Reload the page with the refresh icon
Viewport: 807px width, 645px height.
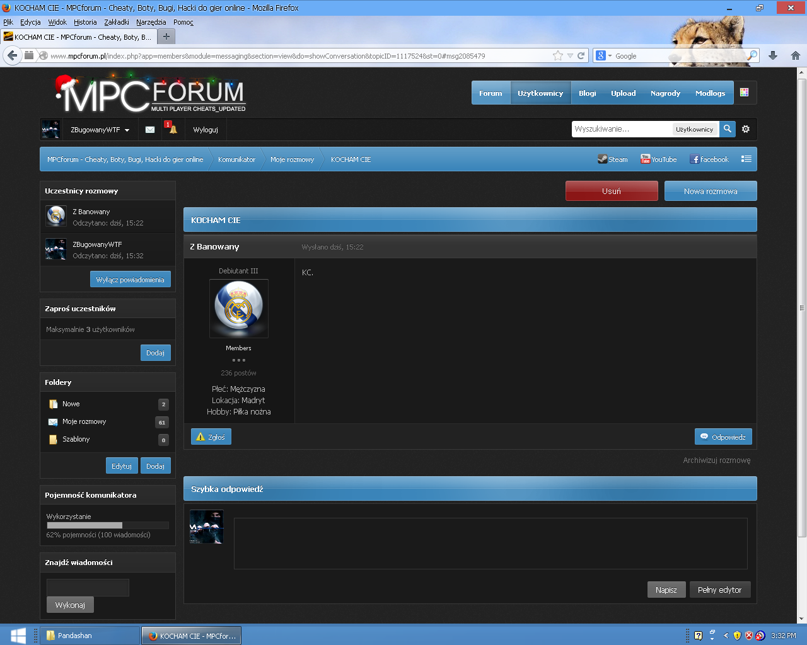click(x=581, y=55)
